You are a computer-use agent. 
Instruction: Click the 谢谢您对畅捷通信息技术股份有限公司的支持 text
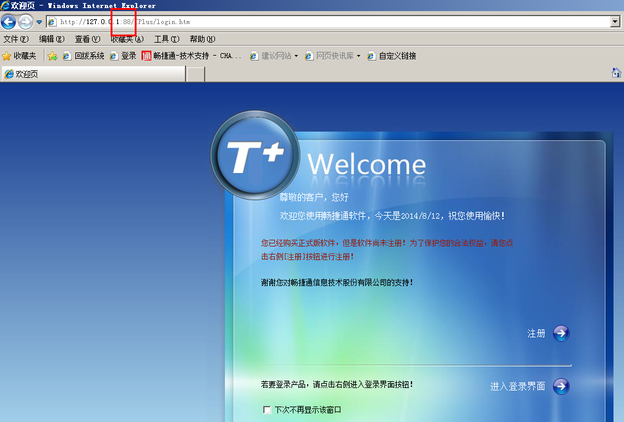tap(337, 282)
